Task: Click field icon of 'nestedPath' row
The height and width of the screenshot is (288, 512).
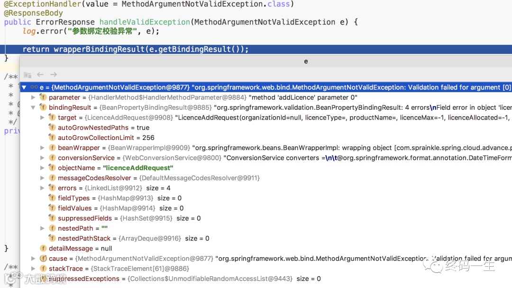Action: [52, 228]
